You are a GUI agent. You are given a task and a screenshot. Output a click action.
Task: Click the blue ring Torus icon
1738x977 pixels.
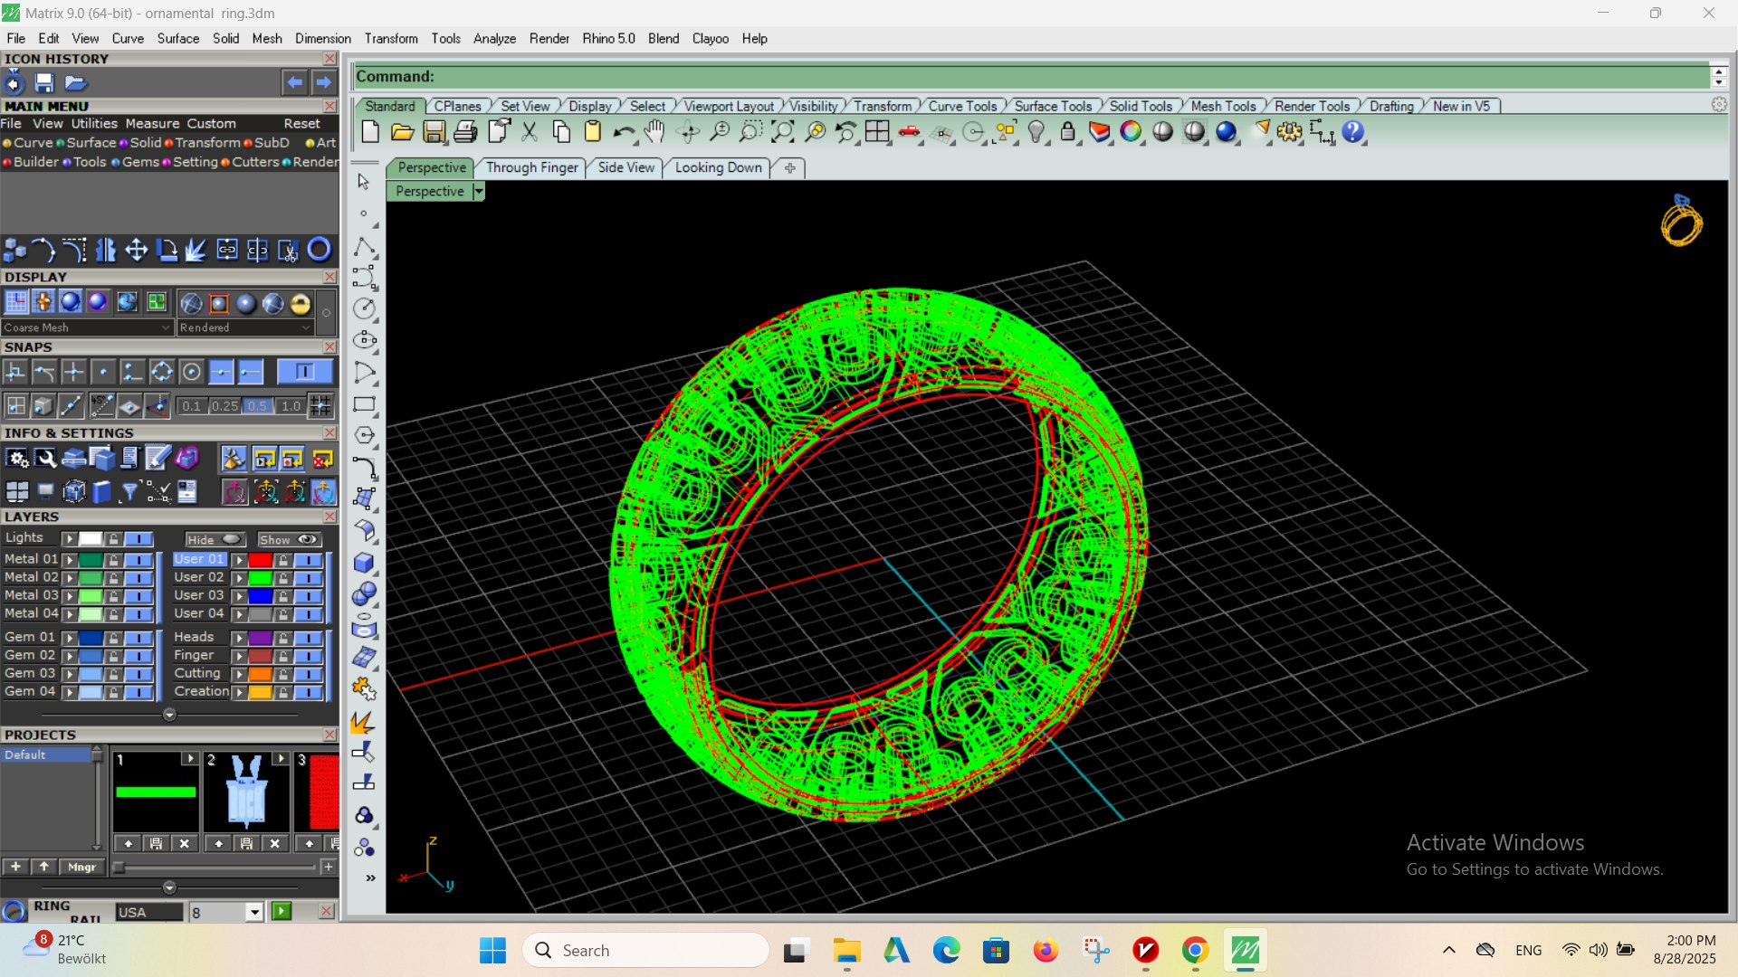(320, 249)
